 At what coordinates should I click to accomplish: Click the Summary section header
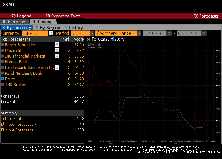pos(42,113)
